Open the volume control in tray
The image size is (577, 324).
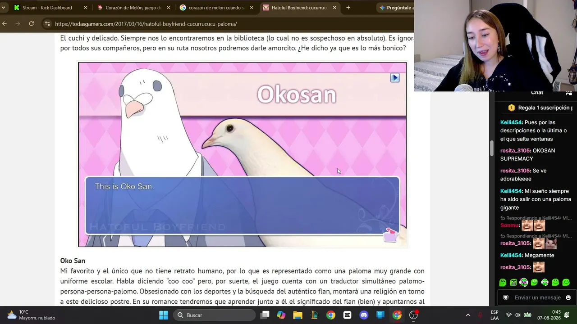click(x=517, y=315)
